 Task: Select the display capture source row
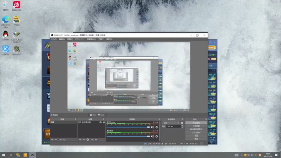pos(91,122)
